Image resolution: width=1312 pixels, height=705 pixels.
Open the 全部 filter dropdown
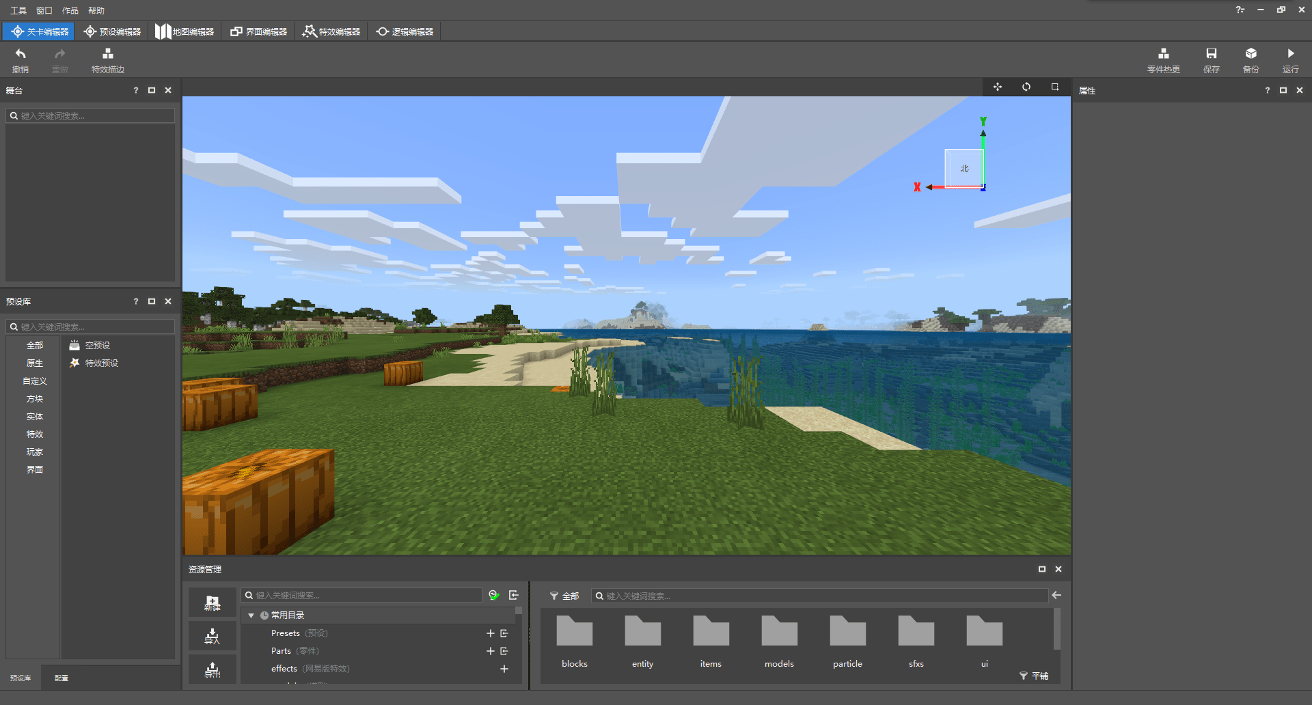coord(564,596)
